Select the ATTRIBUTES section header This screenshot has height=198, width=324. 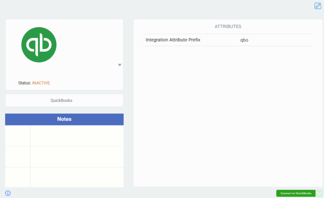click(228, 27)
